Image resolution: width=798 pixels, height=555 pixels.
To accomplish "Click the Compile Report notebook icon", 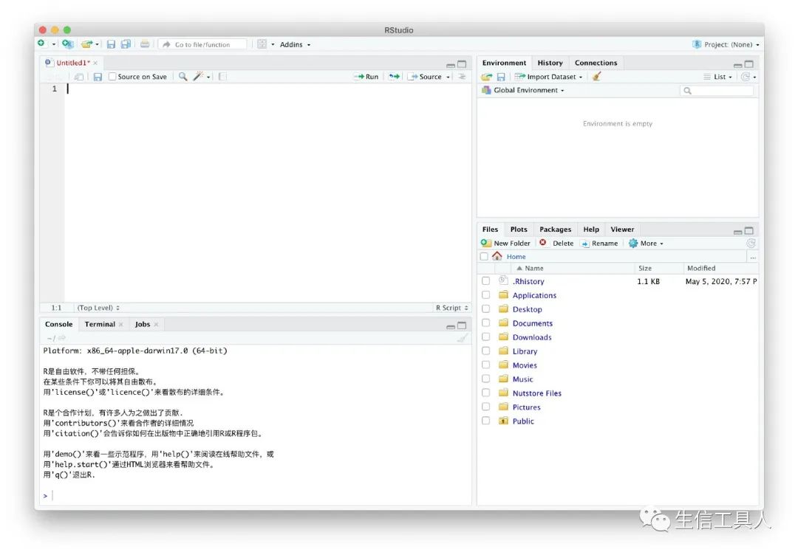I will tap(222, 76).
